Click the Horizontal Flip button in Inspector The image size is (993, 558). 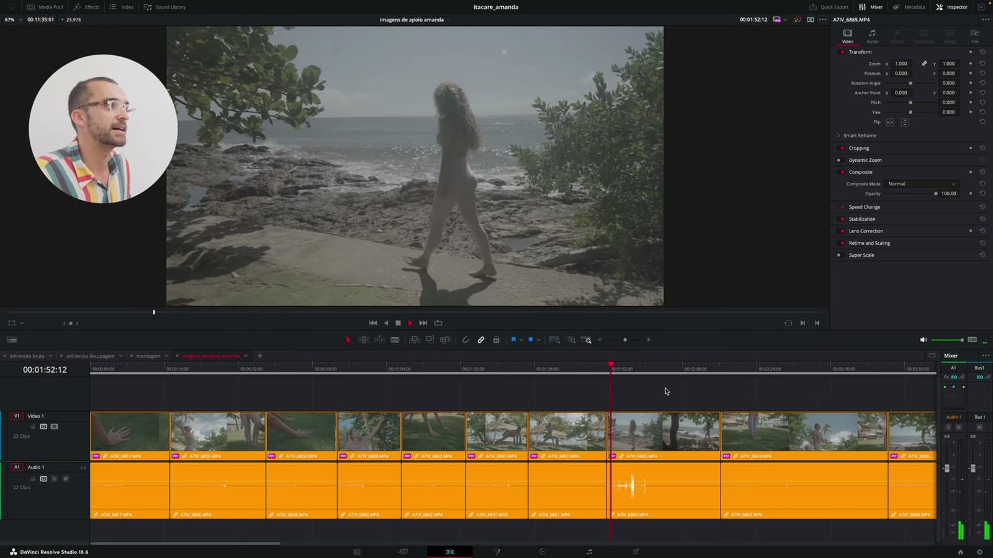coord(890,122)
